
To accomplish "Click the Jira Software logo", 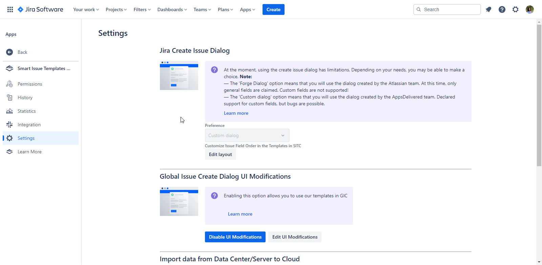I will click(x=40, y=9).
